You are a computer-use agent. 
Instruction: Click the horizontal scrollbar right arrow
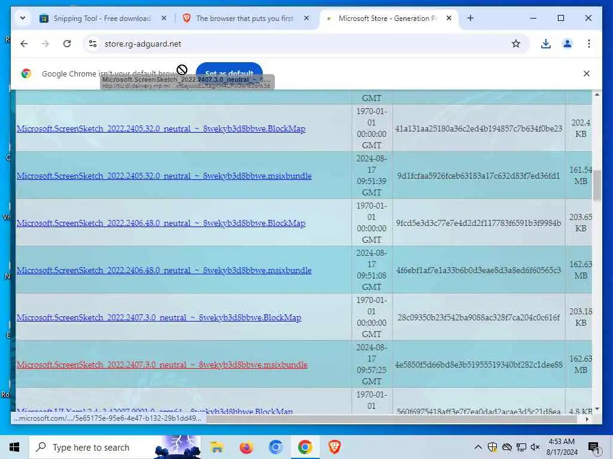pyautogui.click(x=587, y=419)
